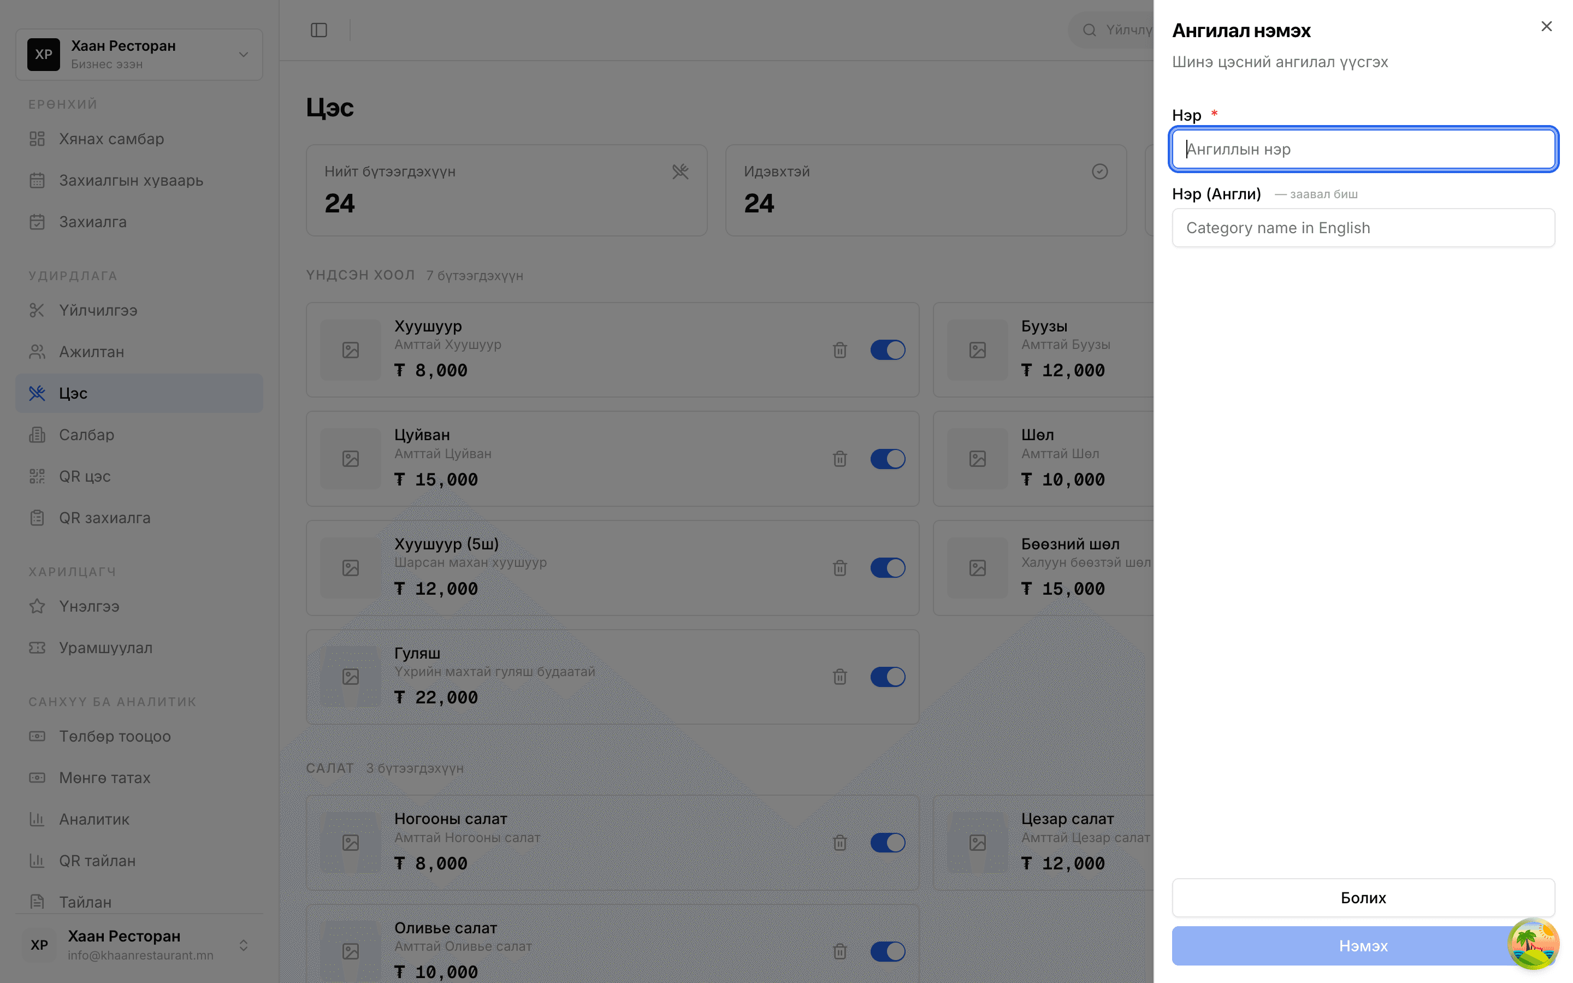
Task: Open the Хуушуур image placeholder
Action: pos(350,350)
